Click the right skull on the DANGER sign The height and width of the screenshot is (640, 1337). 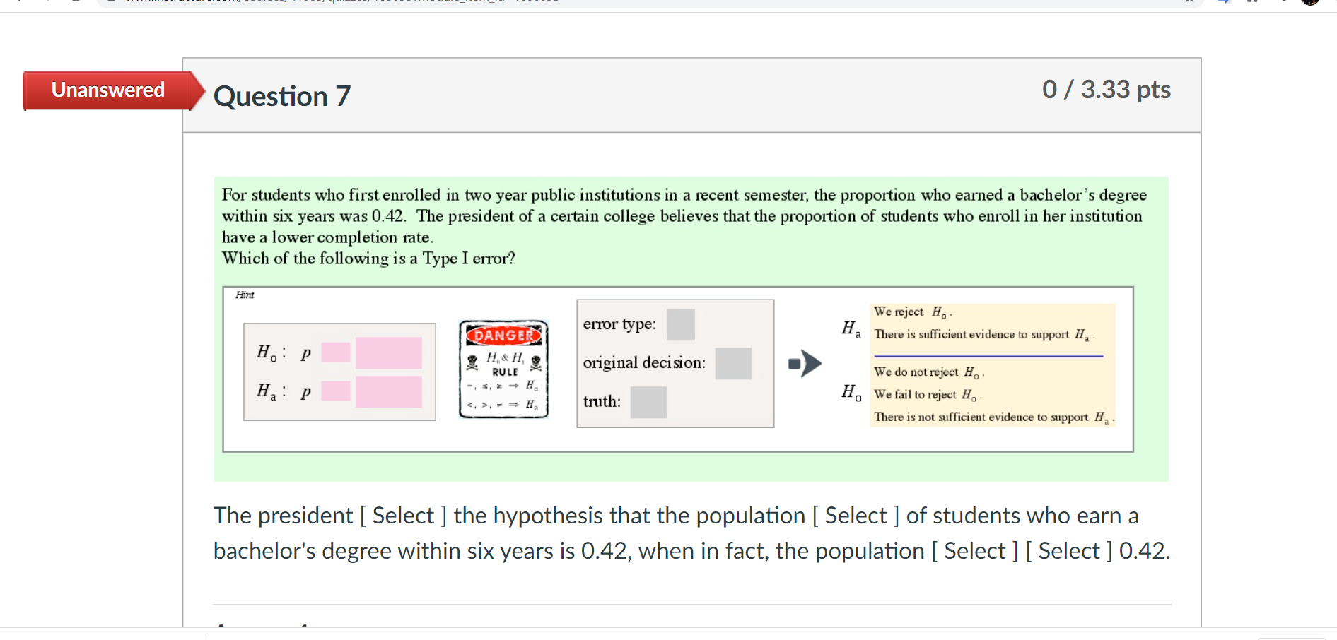(536, 362)
